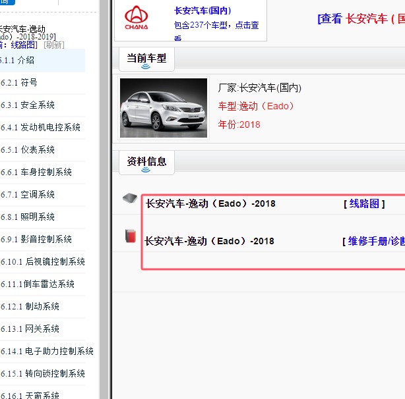Collapse the 资料信息 section header
405x399 pixels.
tap(146, 162)
